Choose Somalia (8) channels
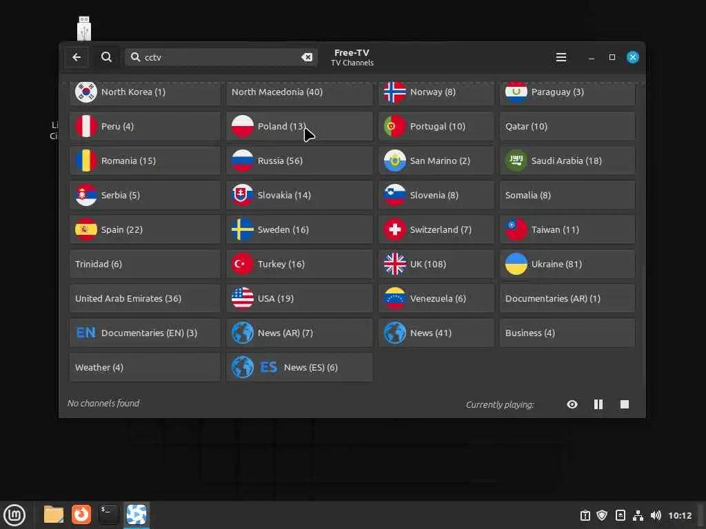 pyautogui.click(x=567, y=195)
